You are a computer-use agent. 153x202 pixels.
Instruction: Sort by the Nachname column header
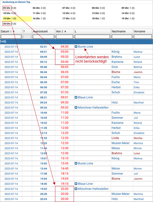coord(122,31)
